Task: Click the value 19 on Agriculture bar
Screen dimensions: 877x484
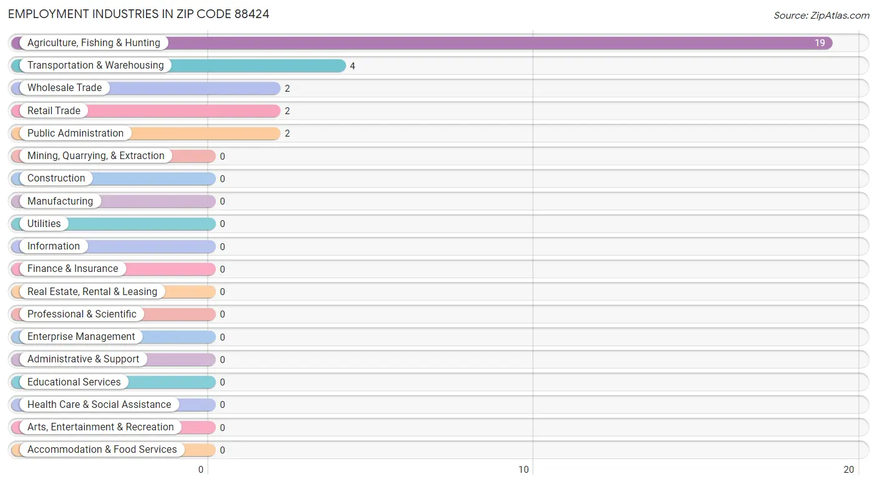Action: click(820, 43)
